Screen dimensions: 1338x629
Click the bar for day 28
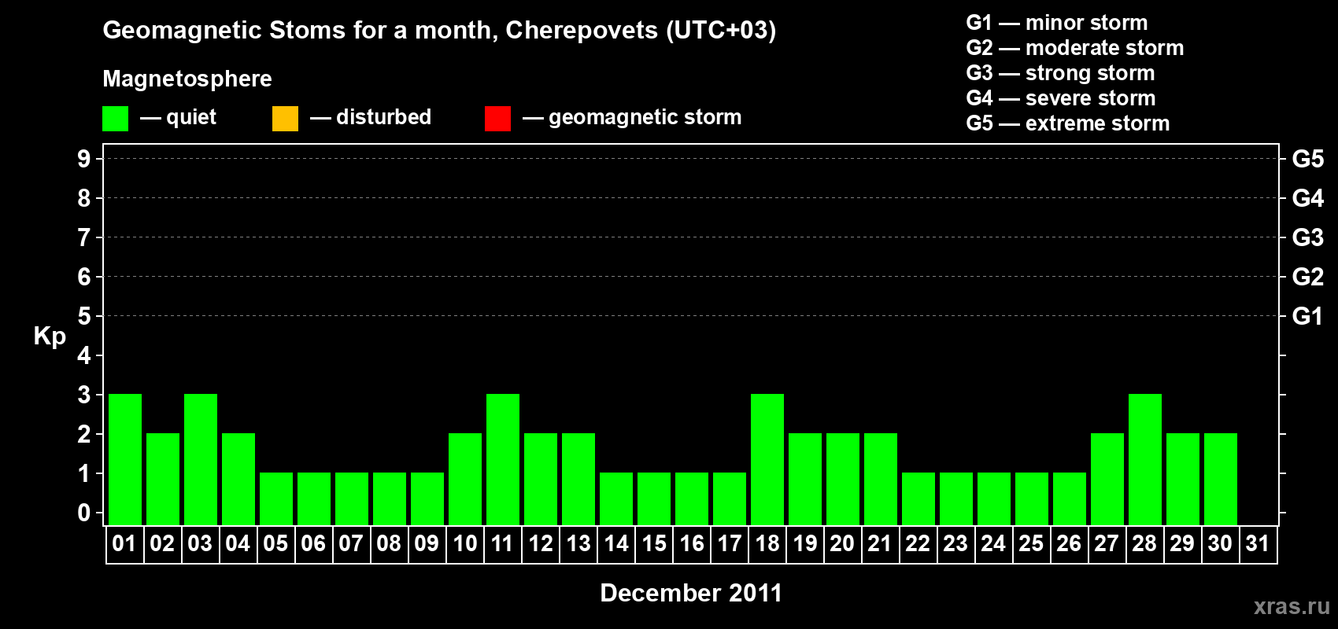click(x=1145, y=459)
